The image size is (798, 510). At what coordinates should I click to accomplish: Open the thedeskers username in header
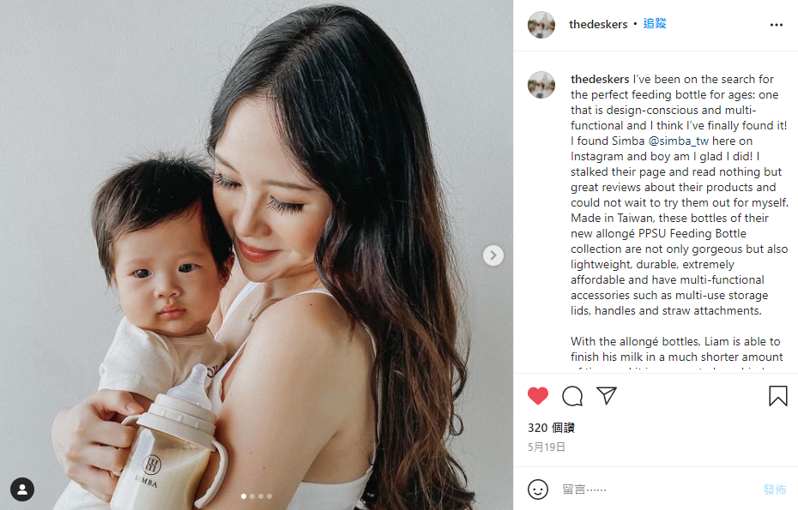598,24
